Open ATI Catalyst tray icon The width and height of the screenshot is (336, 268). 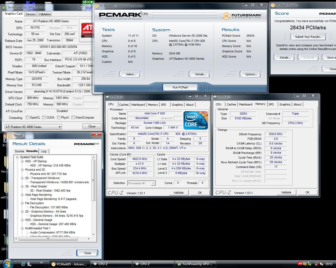(x=300, y=264)
